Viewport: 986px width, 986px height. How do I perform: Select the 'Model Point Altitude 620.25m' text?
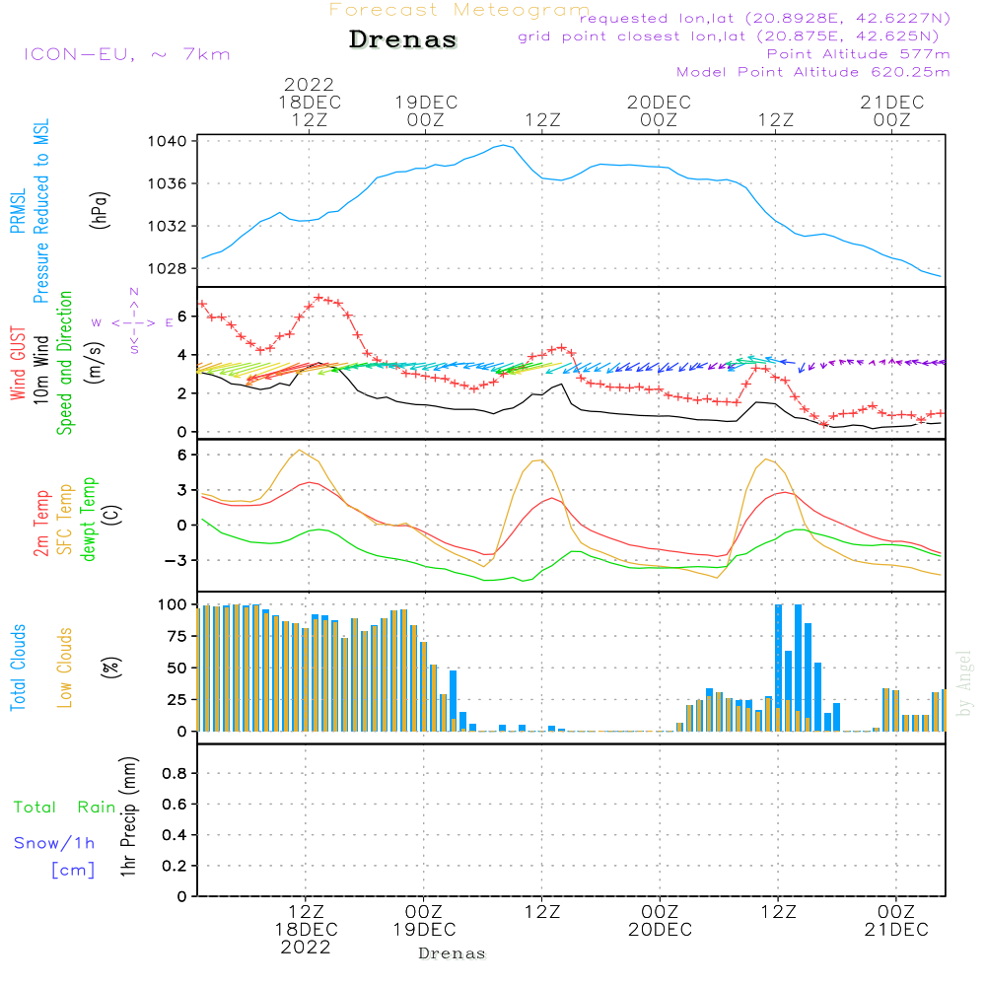(x=813, y=72)
